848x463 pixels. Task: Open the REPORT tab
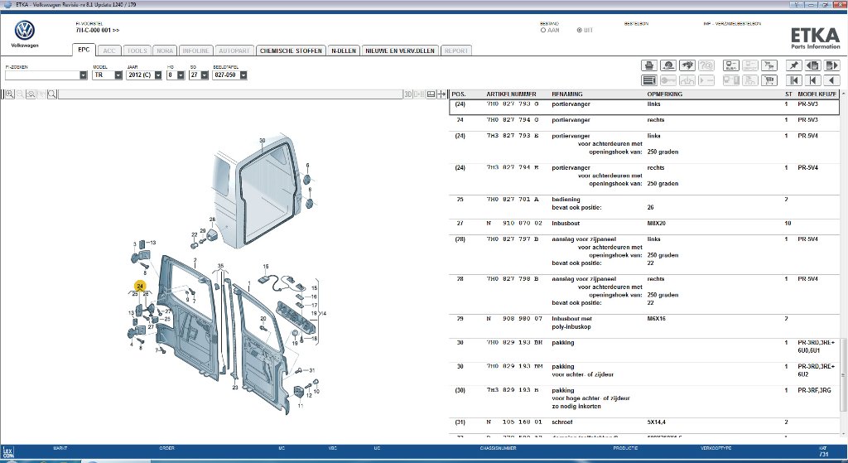point(456,51)
